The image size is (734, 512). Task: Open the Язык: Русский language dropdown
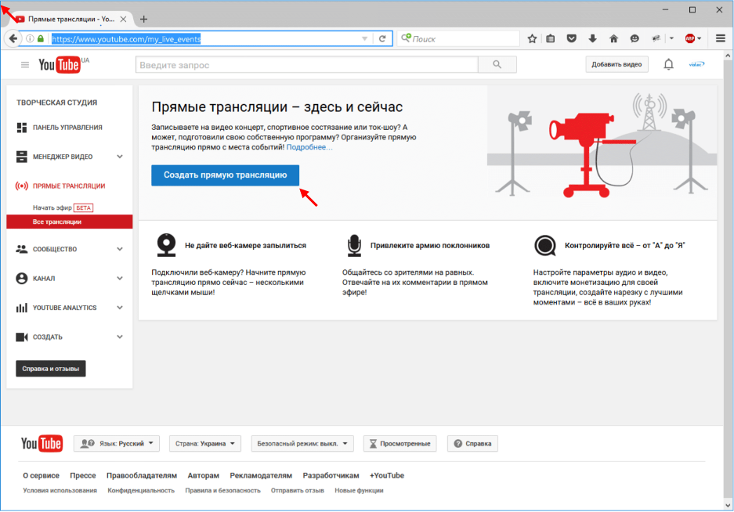pyautogui.click(x=117, y=443)
